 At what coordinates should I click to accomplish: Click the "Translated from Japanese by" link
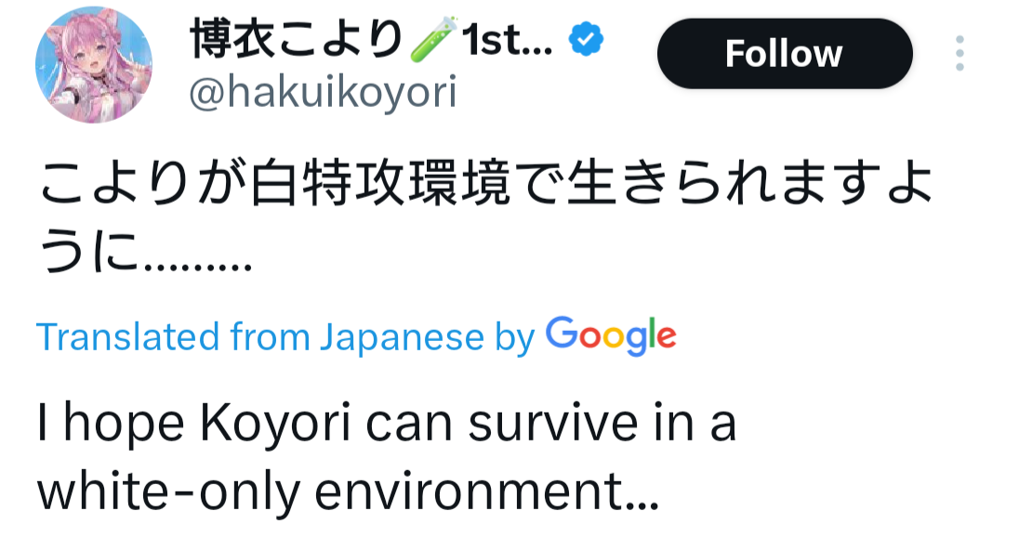point(285,337)
